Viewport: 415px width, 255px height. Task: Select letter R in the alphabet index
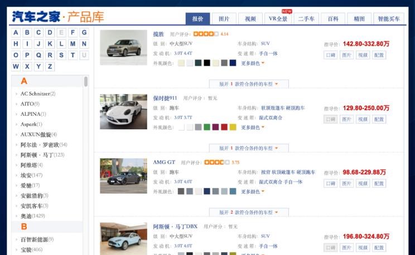50,55
